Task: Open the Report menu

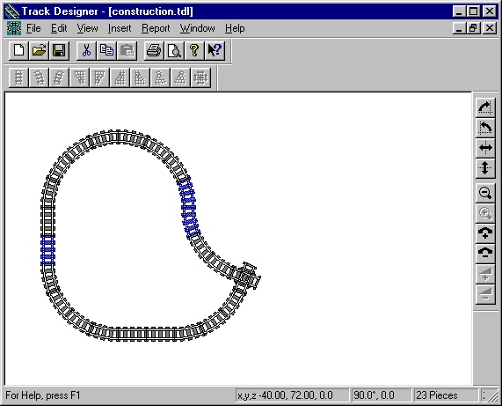Action: [x=156, y=28]
